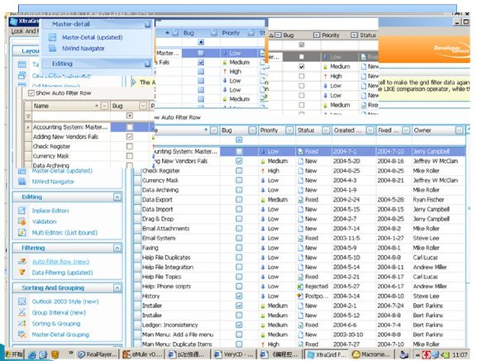Click the Postponed status icon in History row
Viewport: 496px width, 361px height.
(x=300, y=297)
